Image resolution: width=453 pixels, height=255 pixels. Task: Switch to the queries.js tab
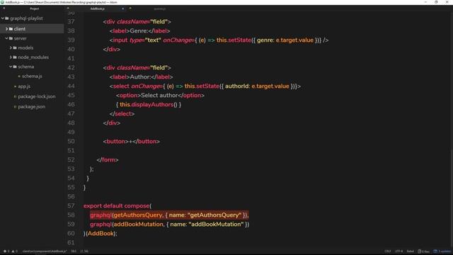pyautogui.click(x=160, y=8)
